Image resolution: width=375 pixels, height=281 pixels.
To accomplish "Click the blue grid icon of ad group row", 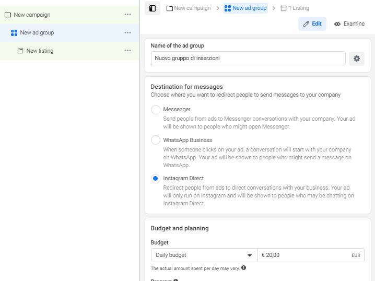I will coord(14,33).
